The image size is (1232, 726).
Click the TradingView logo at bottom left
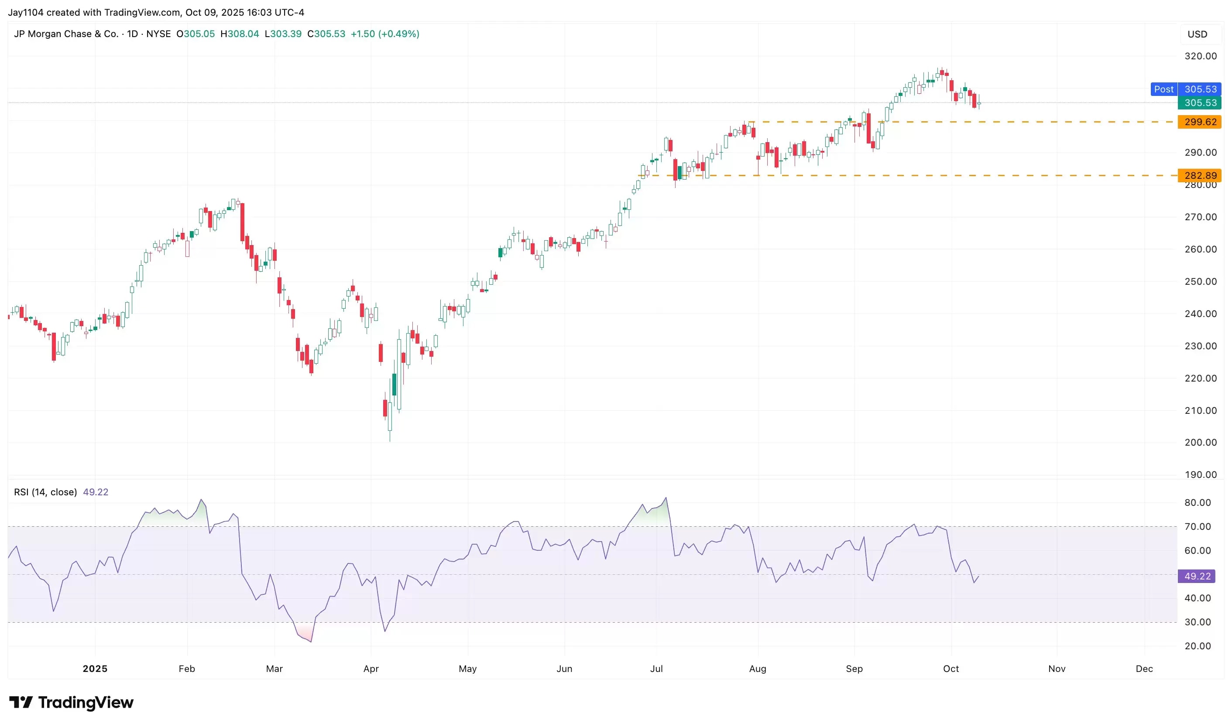pyautogui.click(x=71, y=702)
